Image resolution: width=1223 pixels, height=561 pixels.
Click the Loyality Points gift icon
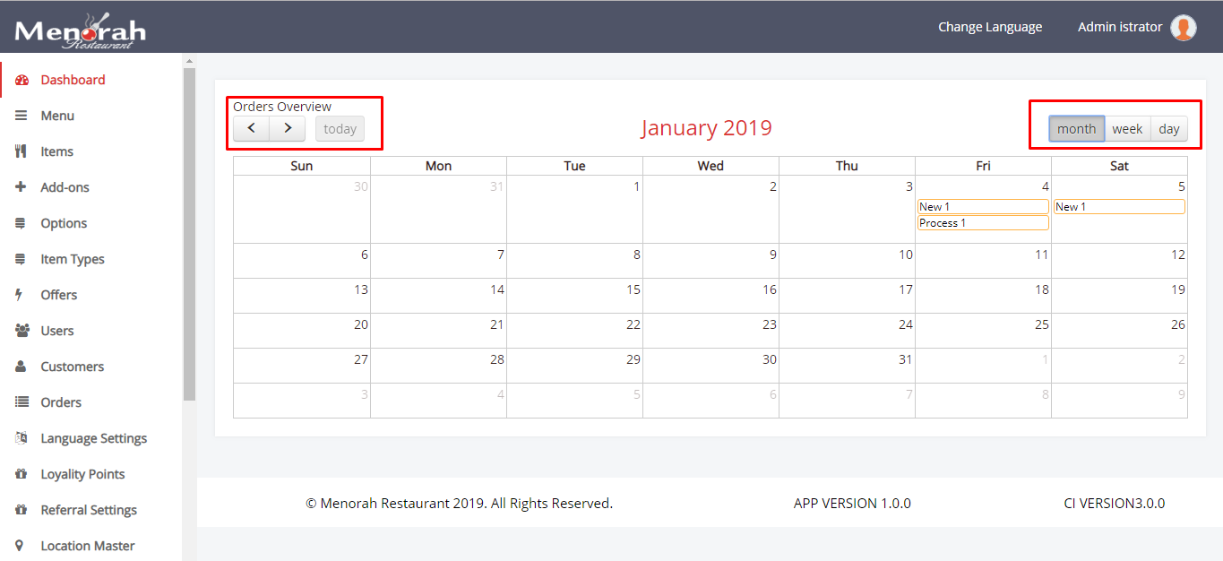click(22, 474)
